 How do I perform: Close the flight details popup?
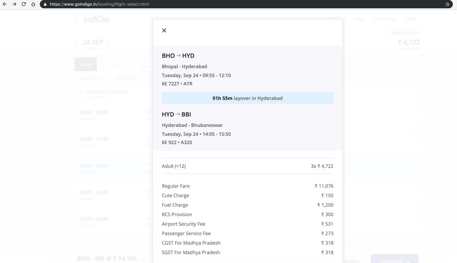pos(164,30)
